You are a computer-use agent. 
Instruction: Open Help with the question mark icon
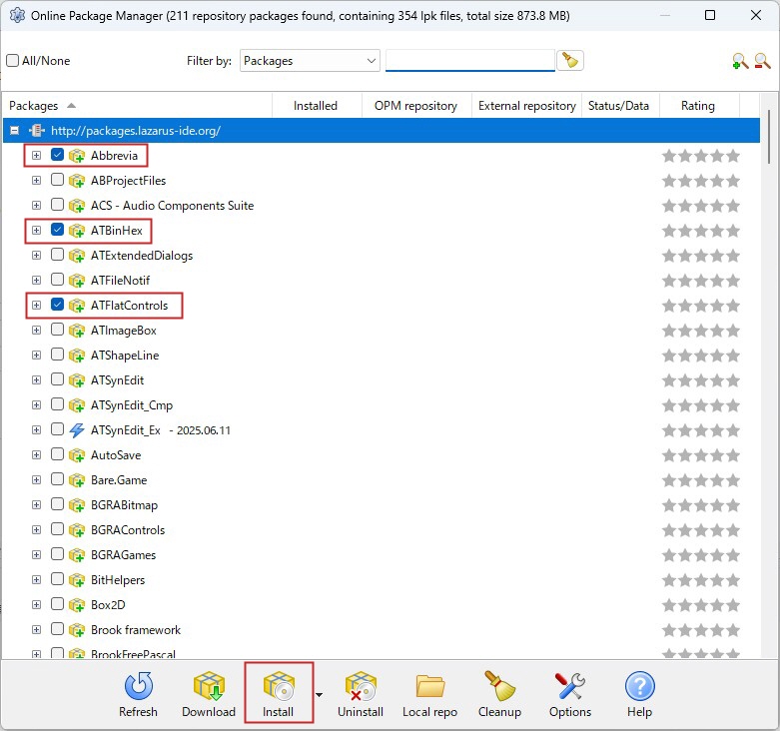pyautogui.click(x=639, y=694)
